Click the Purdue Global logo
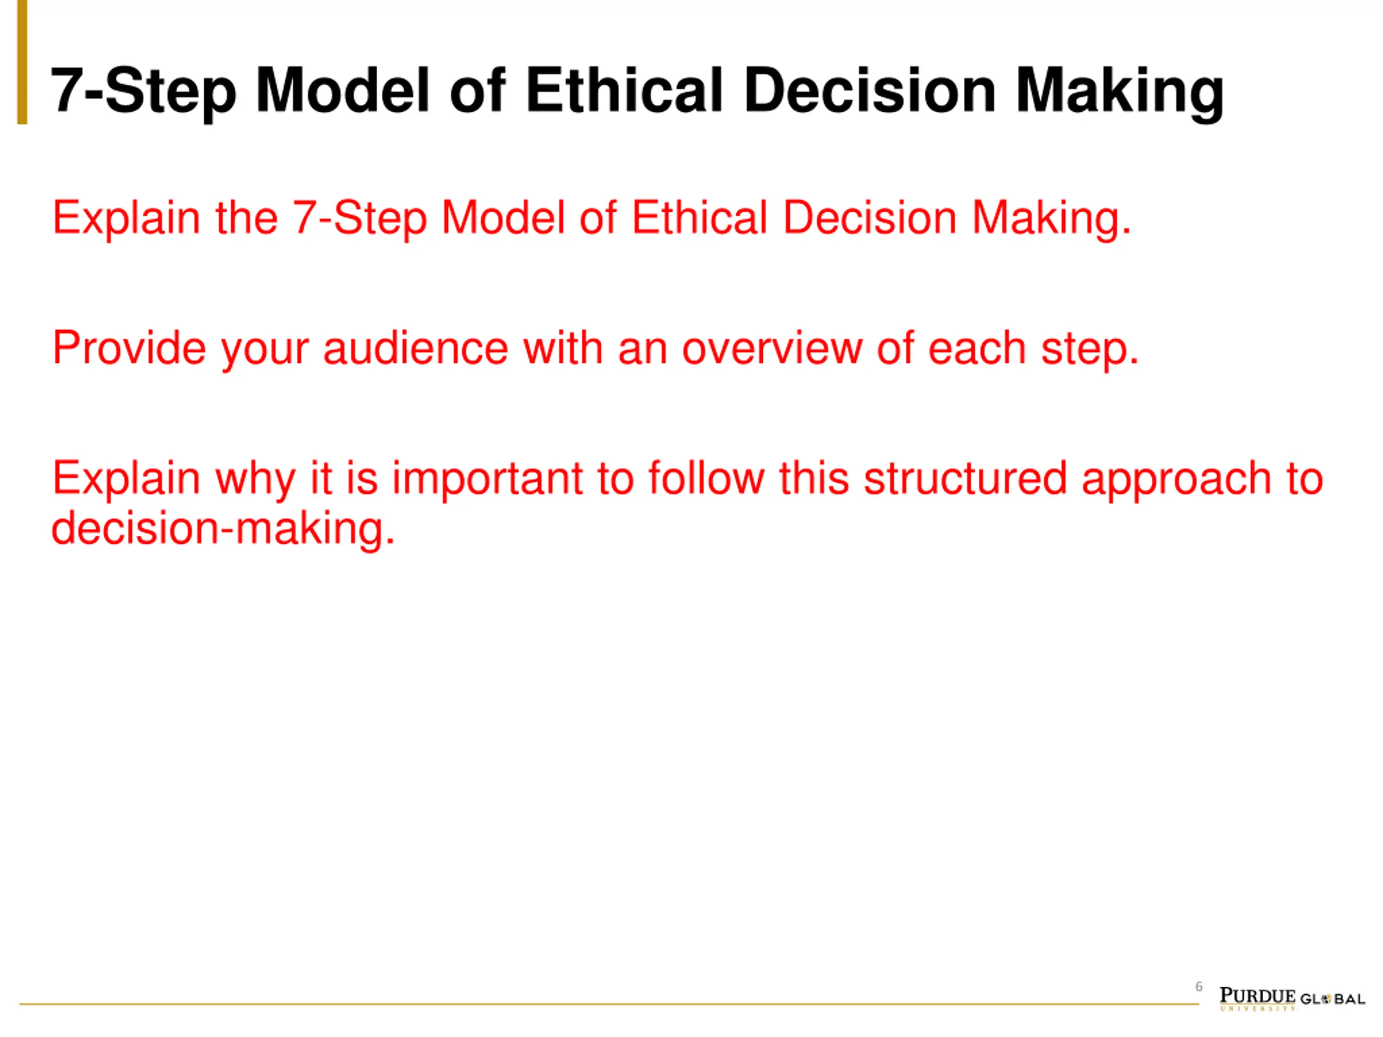Screen dimensions: 1383x1037 1291,998
